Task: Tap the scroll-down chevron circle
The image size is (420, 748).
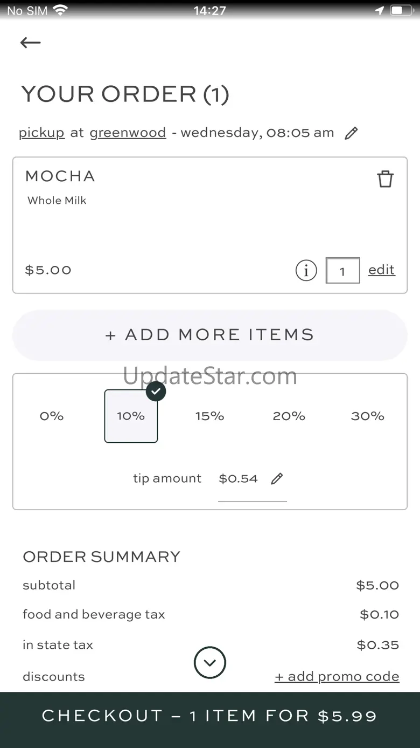Action: pos(210,662)
